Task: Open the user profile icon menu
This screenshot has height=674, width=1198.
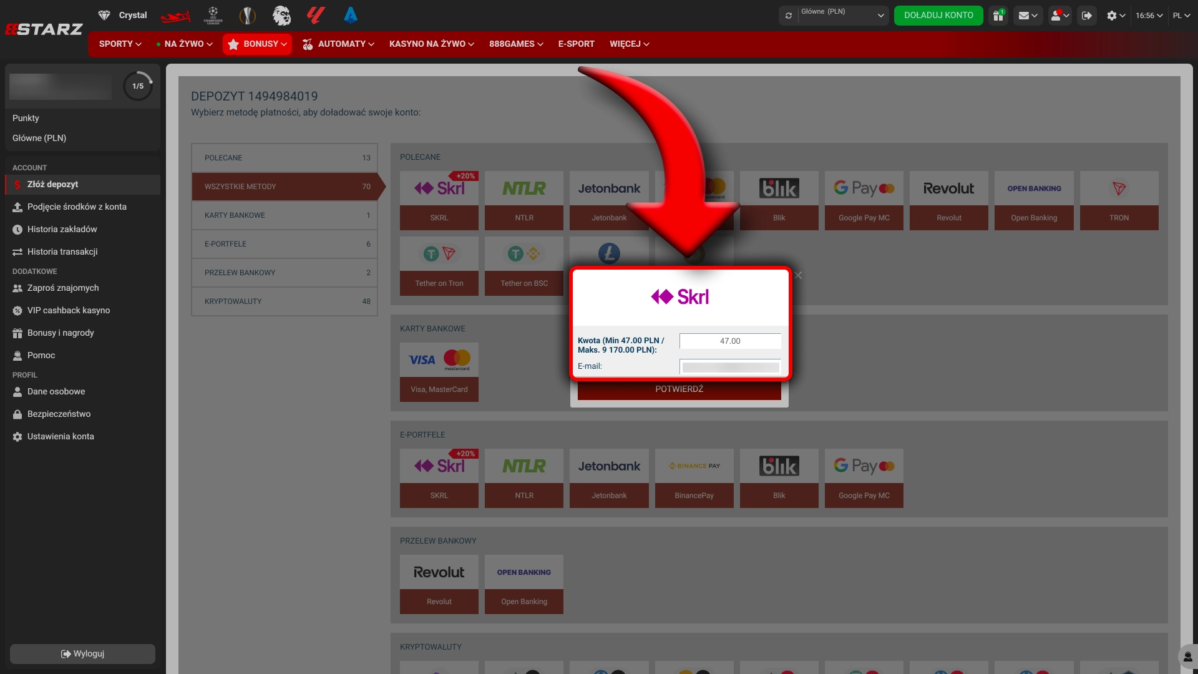Action: tap(1059, 16)
